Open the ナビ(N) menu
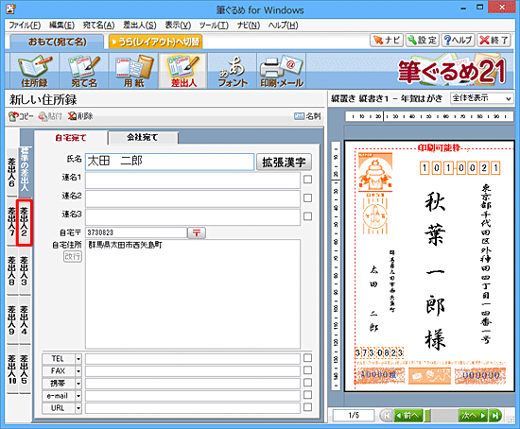 pyautogui.click(x=249, y=26)
